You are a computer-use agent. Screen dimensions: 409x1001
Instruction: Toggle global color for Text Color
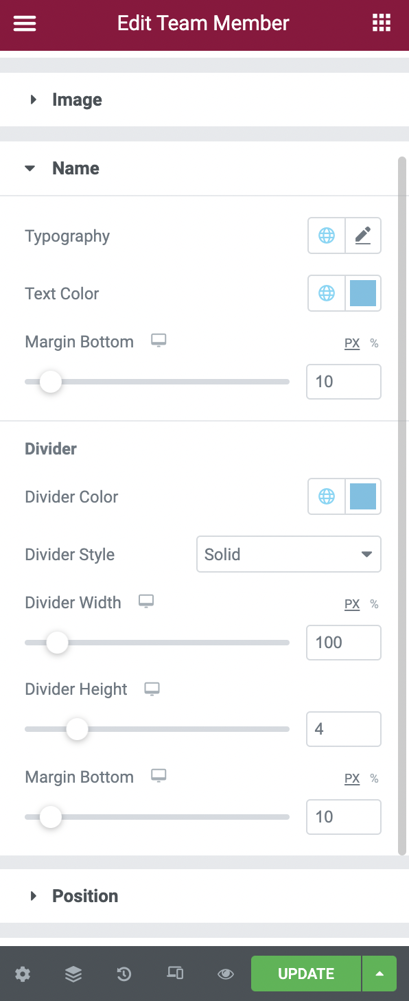pyautogui.click(x=326, y=293)
